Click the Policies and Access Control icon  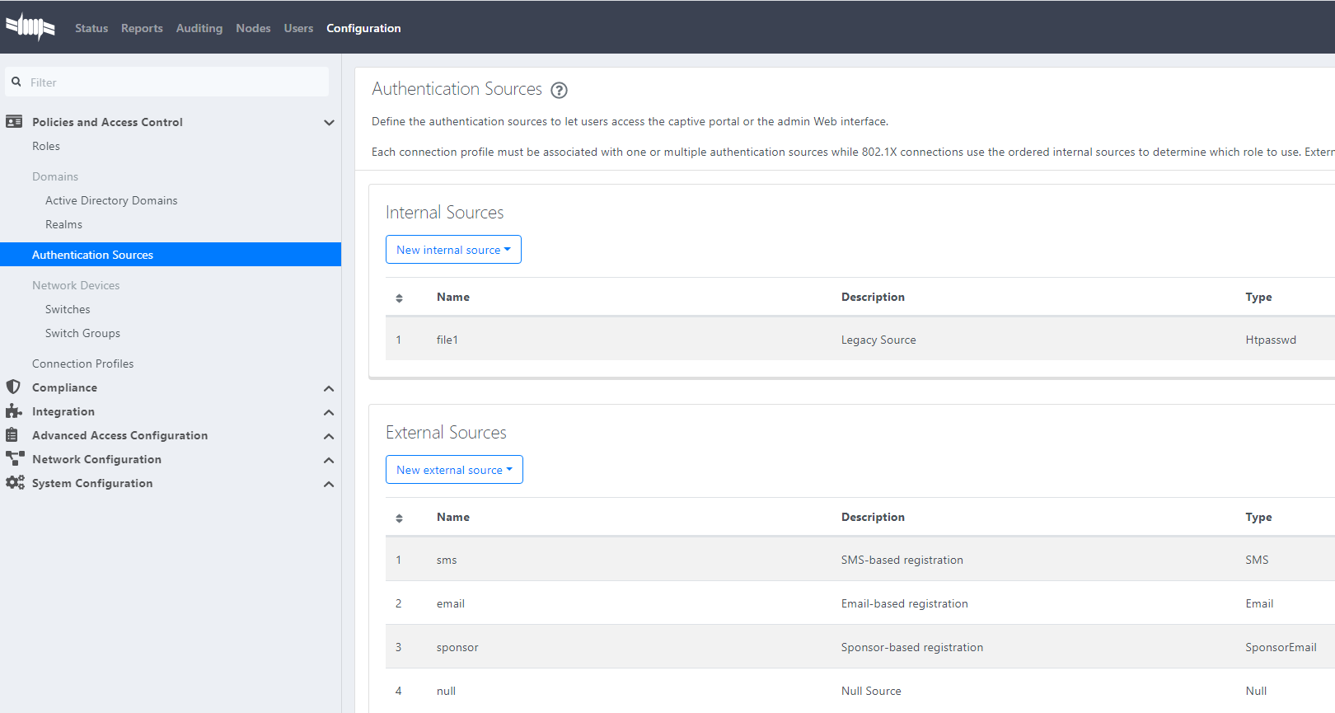click(14, 122)
